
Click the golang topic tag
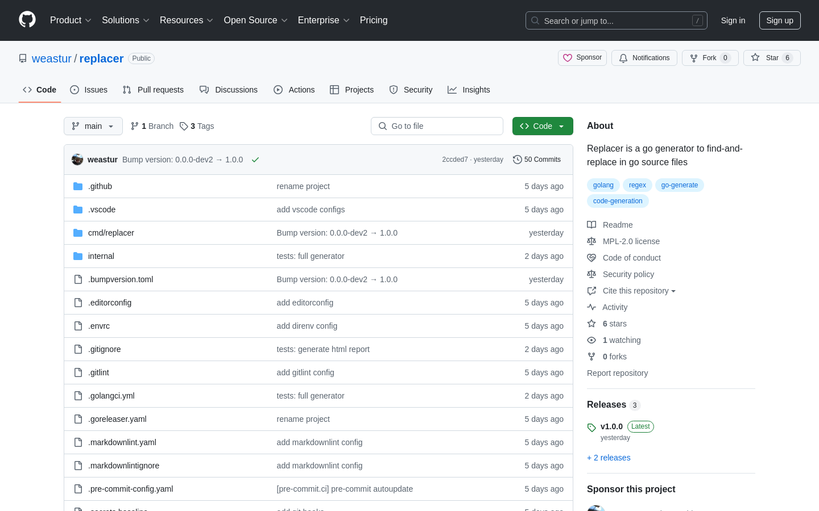[603, 185]
